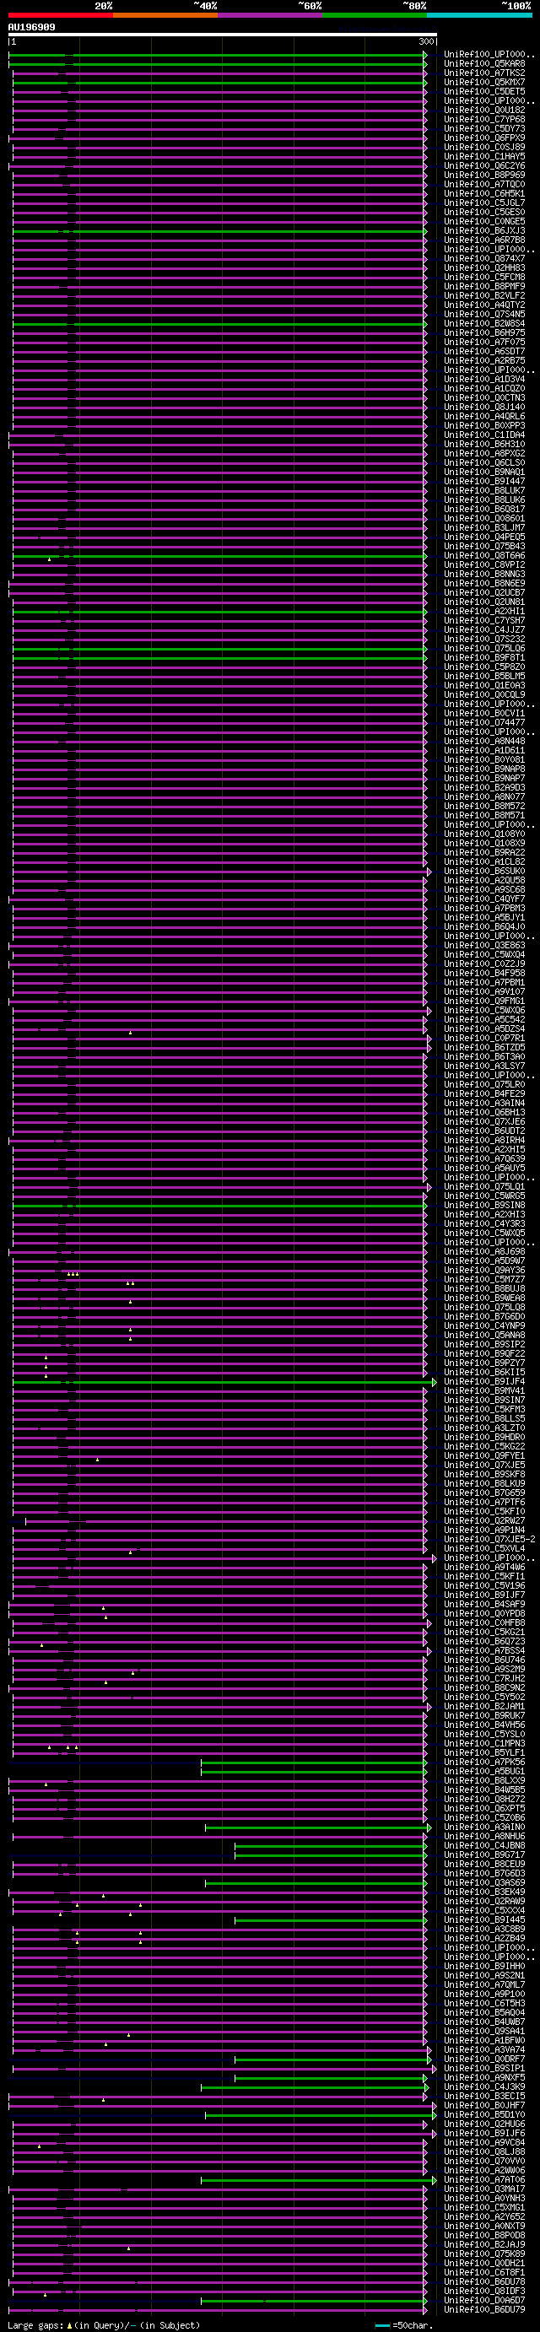Select hit label UniRef100_A6R7B8

(484, 240)
